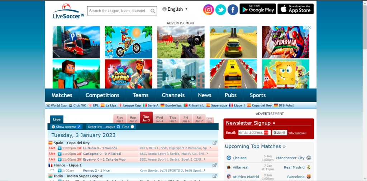Open the Twitter social icon
This screenshot has width=367, height=181.
[x=220, y=10]
